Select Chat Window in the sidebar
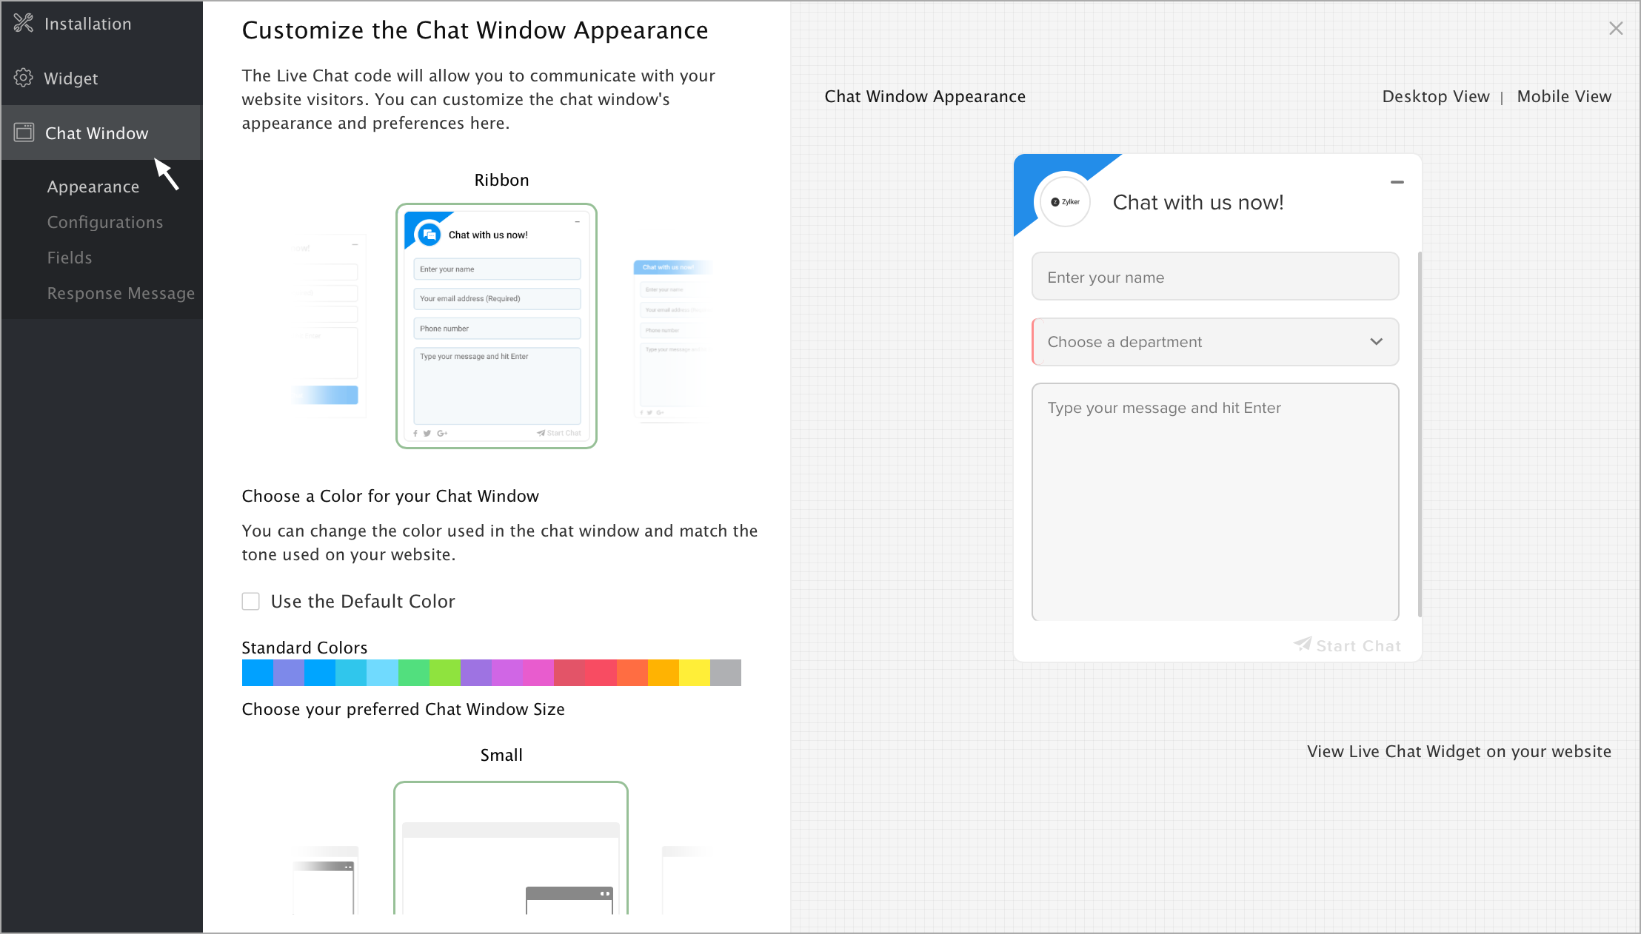The image size is (1641, 934). (101, 133)
